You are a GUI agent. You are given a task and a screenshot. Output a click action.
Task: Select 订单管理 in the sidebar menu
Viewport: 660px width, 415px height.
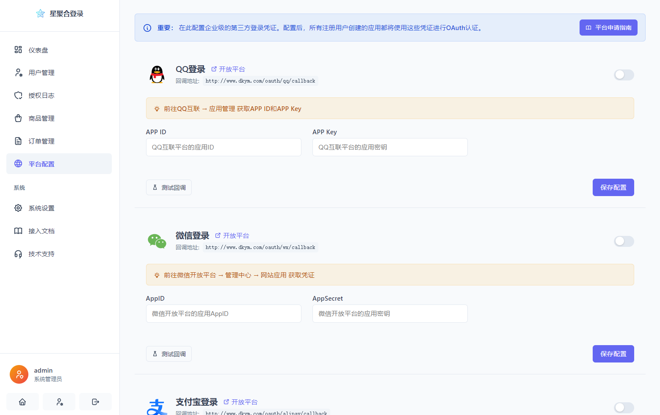(x=41, y=141)
